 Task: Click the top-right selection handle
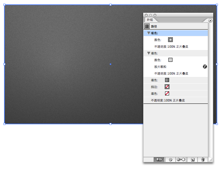(x=217, y=5)
